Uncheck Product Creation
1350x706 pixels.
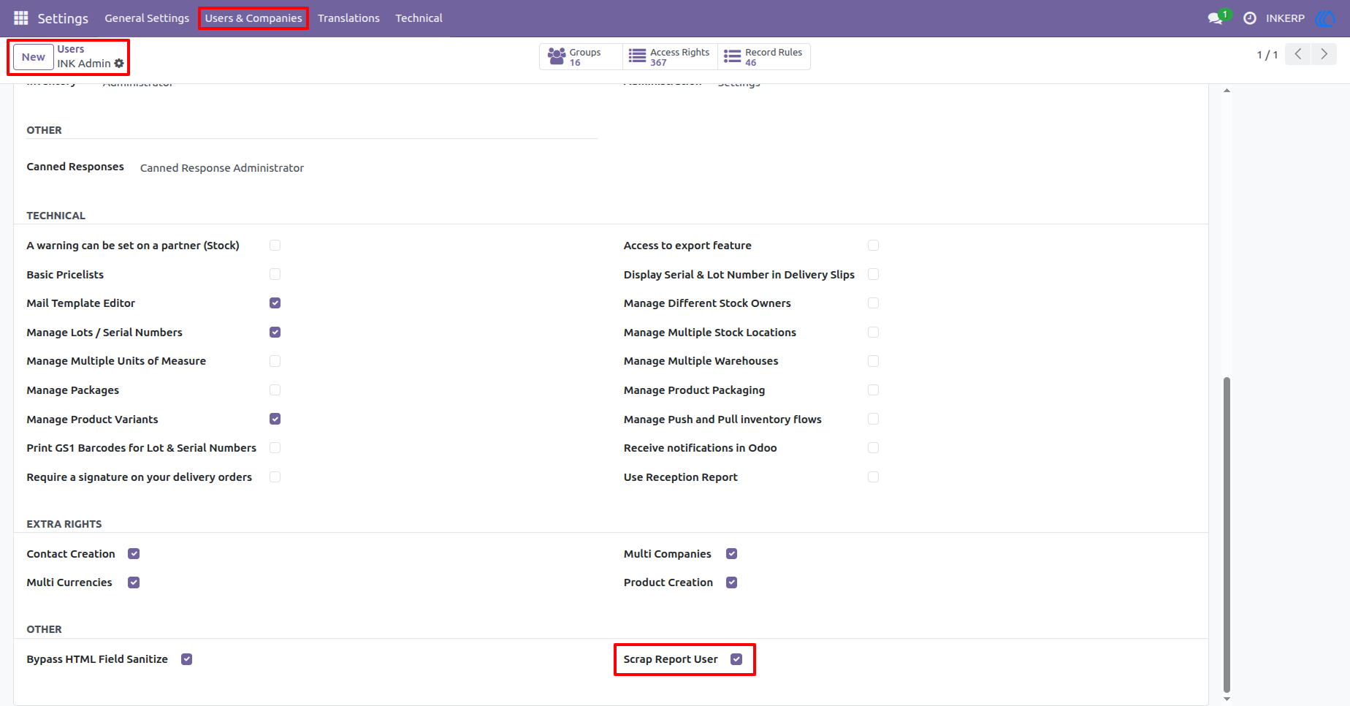coord(731,582)
